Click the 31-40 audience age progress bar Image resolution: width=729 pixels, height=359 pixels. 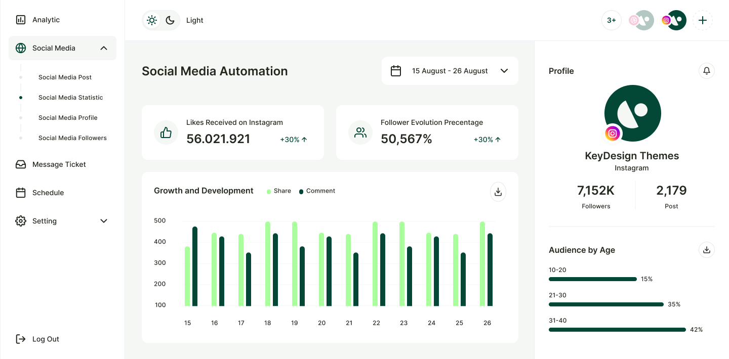617,330
